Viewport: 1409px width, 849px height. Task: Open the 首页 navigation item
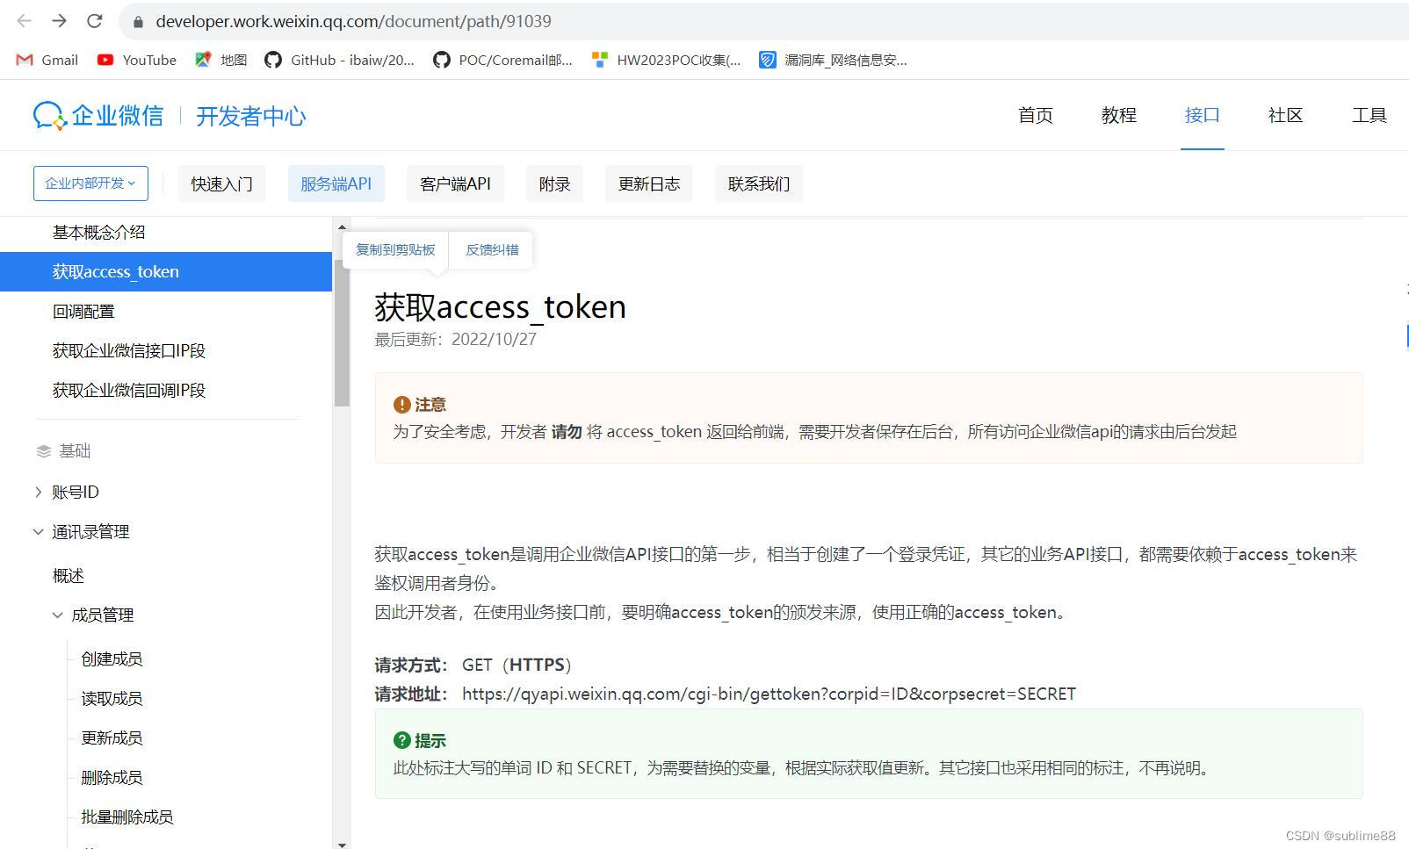tap(1035, 115)
